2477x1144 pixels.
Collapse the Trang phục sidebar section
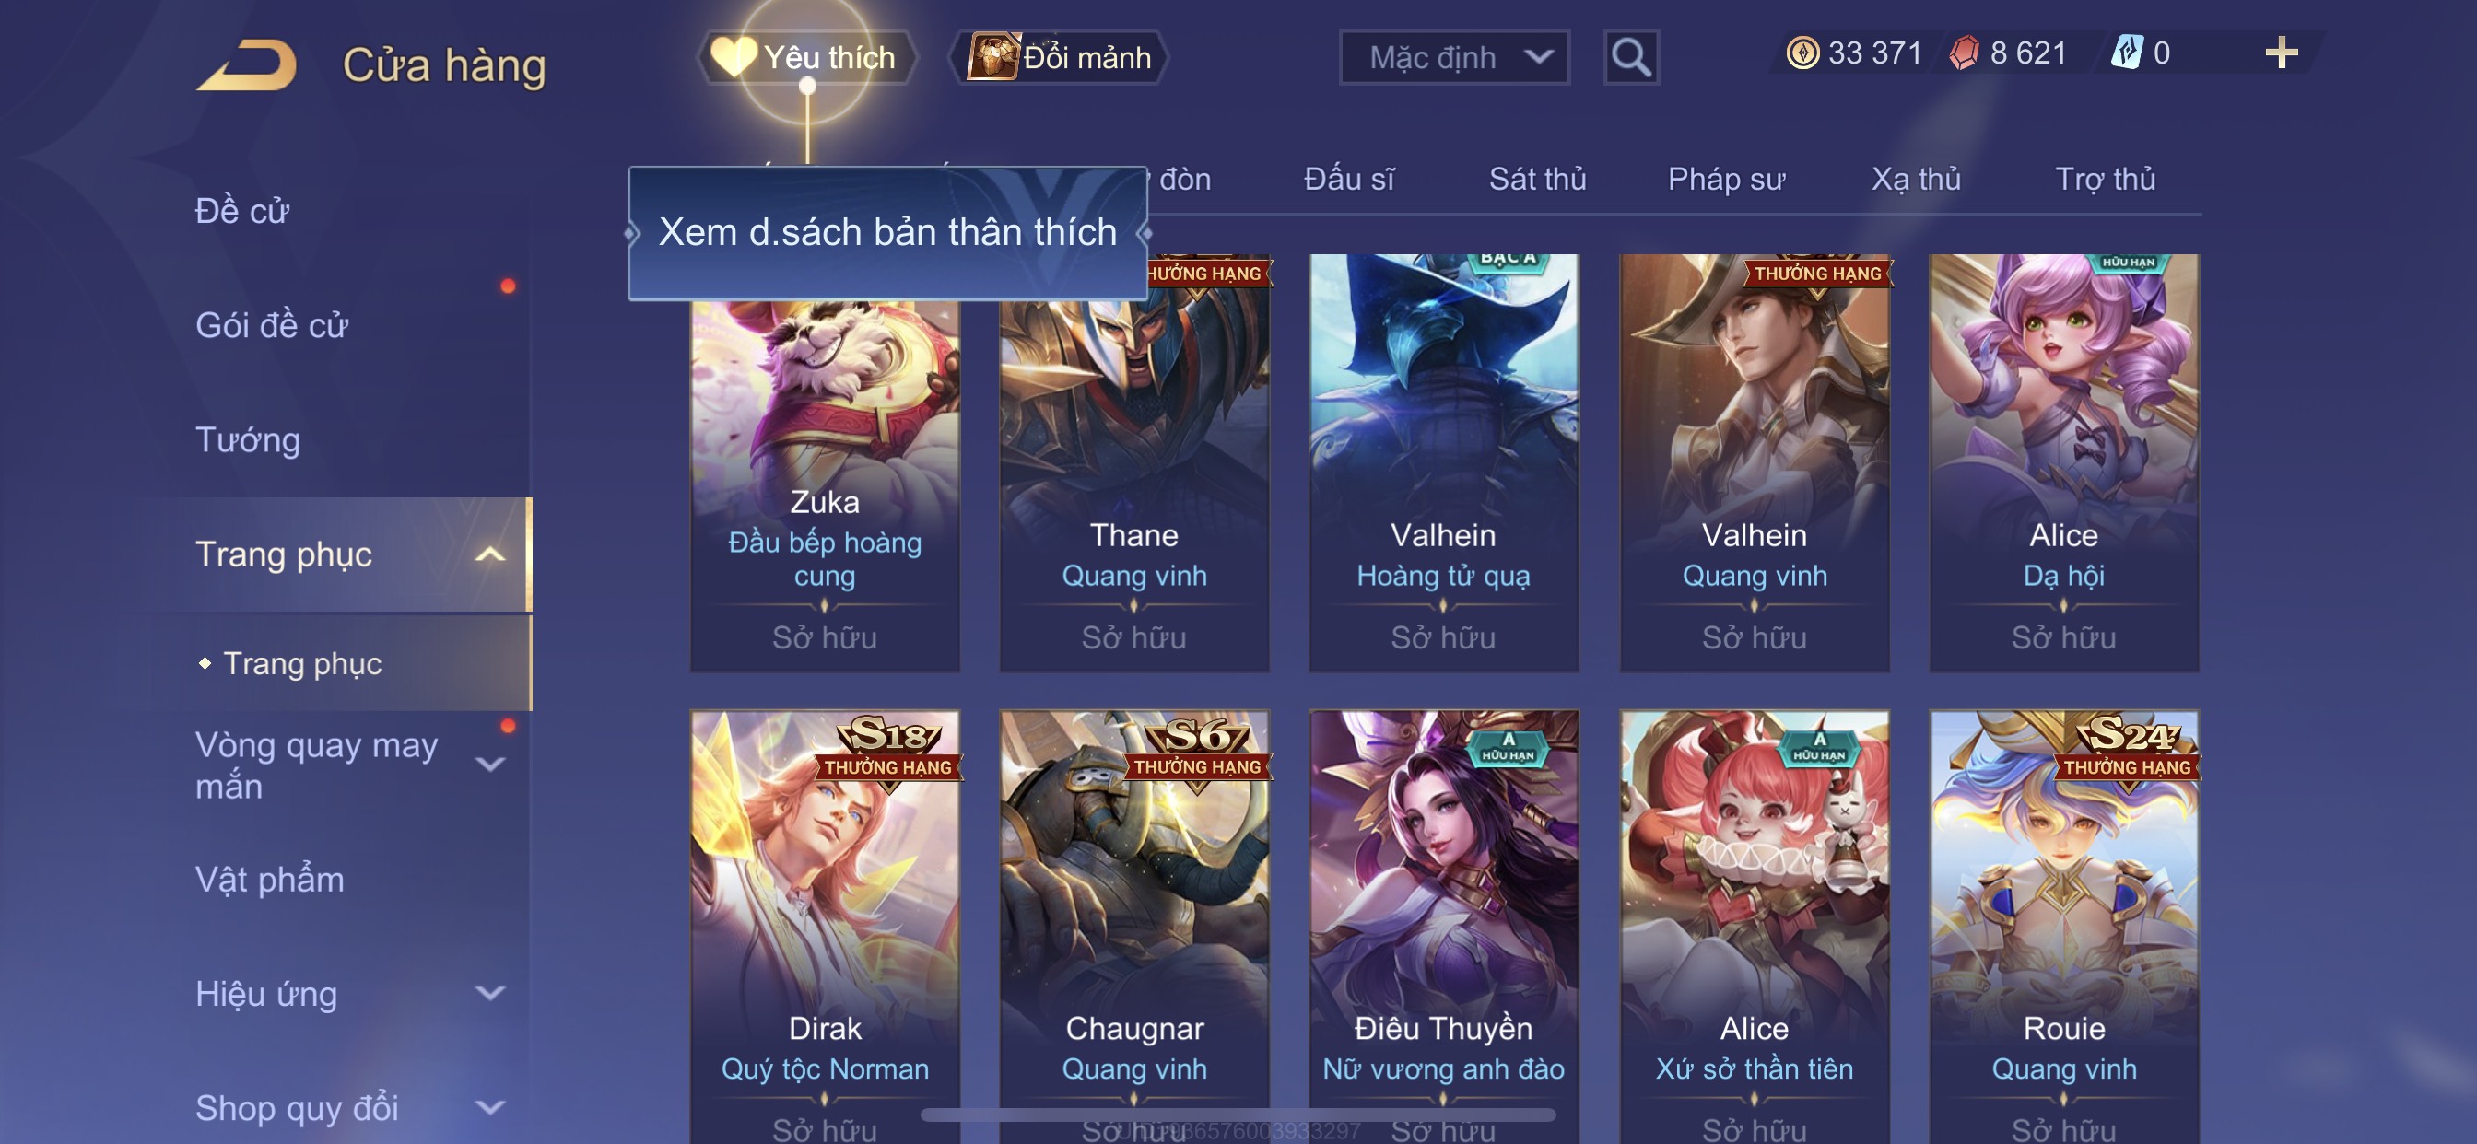pyautogui.click(x=490, y=554)
